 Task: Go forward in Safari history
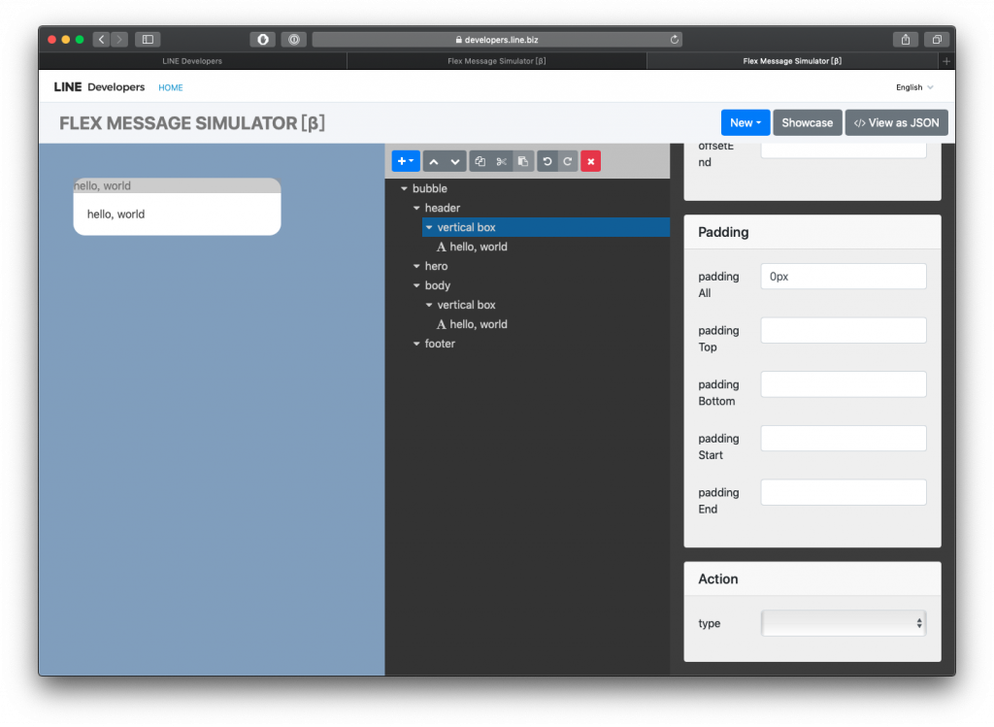point(119,39)
